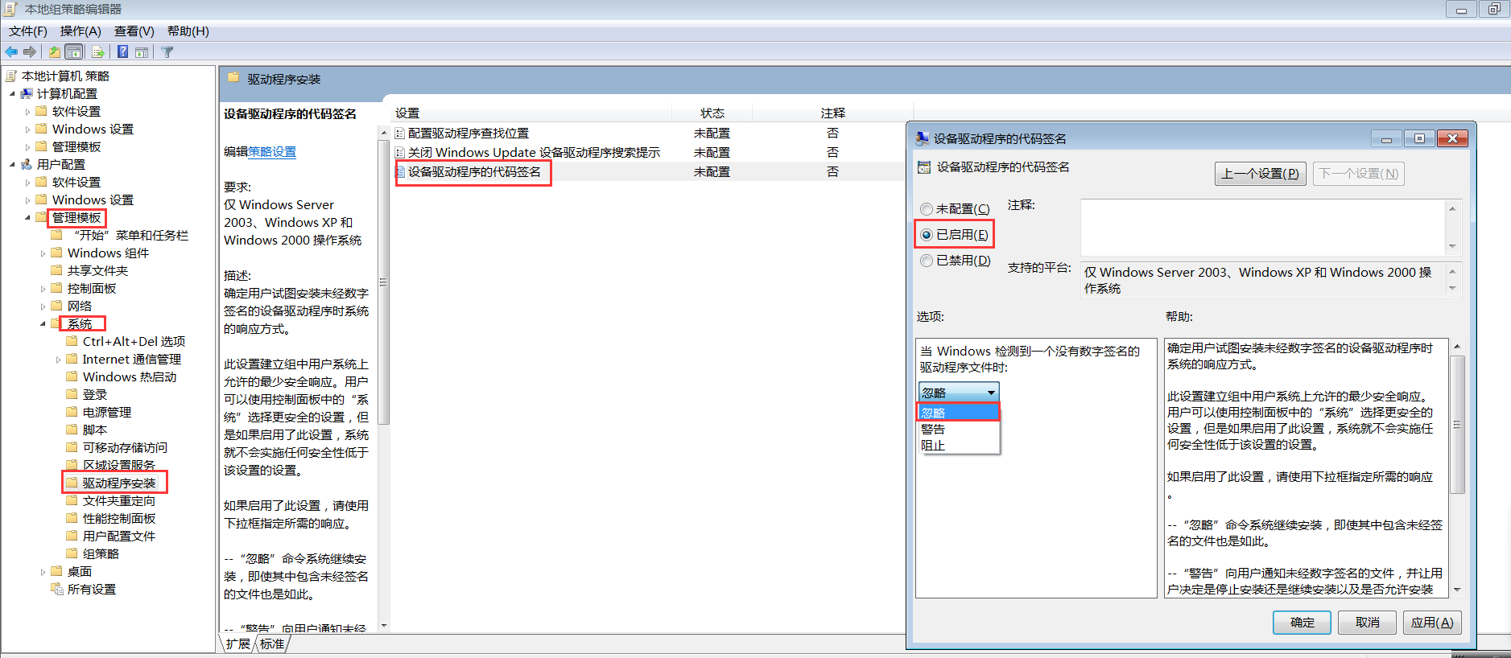This screenshot has height=658, width=1511.
Task: Choose 警告 from the open dropdown list
Action: [934, 430]
